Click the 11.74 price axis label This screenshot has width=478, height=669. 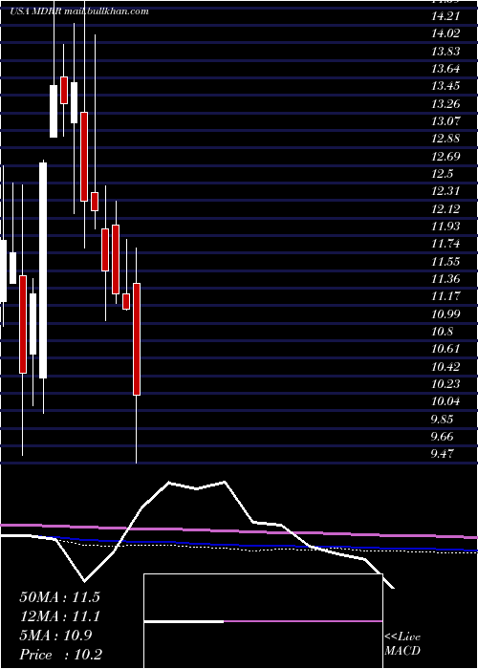coord(445,244)
